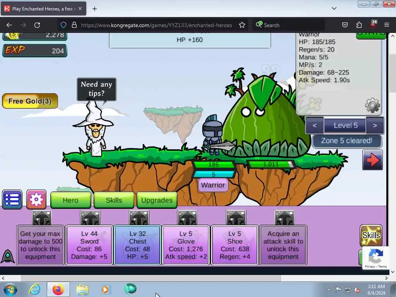Image resolution: width=396 pixels, height=297 pixels.
Task: Select the Play Enchanted Heroes browser tab
Action: coord(43,9)
